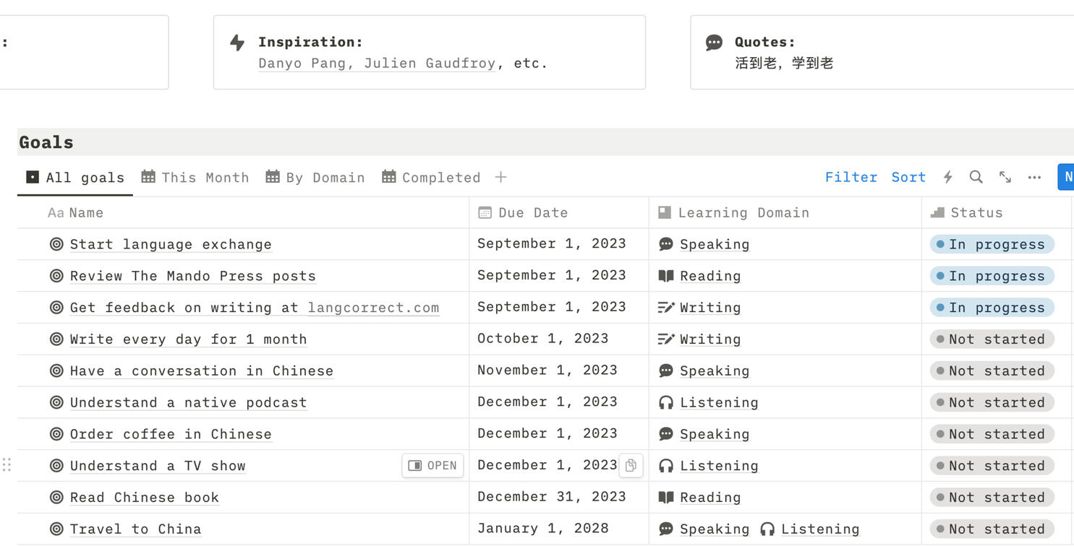The width and height of the screenshot is (1074, 546).
Task: Switch to the Completed tab
Action: click(x=431, y=177)
